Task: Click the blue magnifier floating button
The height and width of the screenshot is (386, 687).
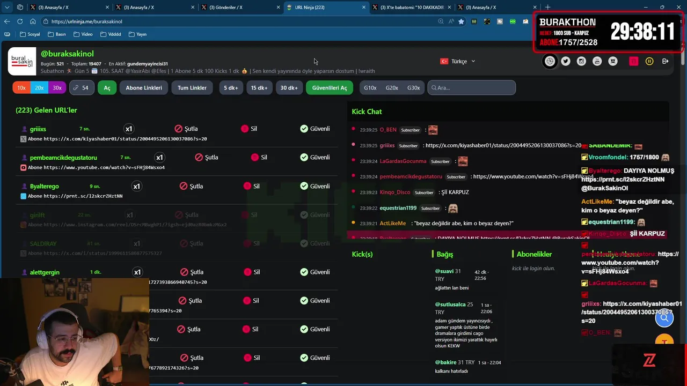Action: tap(664, 318)
